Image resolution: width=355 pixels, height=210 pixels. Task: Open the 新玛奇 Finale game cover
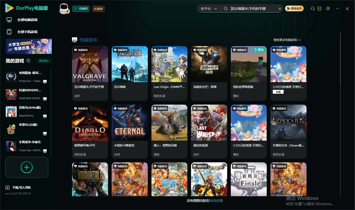point(249,179)
